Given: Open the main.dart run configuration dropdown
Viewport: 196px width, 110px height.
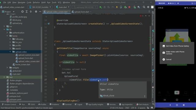Looking at the screenshot, I should click(x=62, y=7).
